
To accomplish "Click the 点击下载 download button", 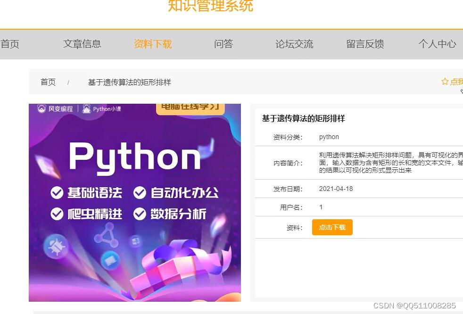I will click(x=332, y=227).
